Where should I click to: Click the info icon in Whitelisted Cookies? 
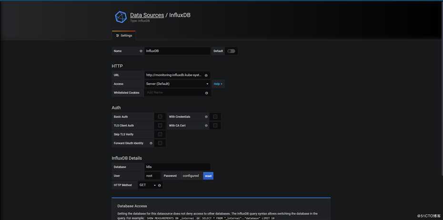point(207,93)
